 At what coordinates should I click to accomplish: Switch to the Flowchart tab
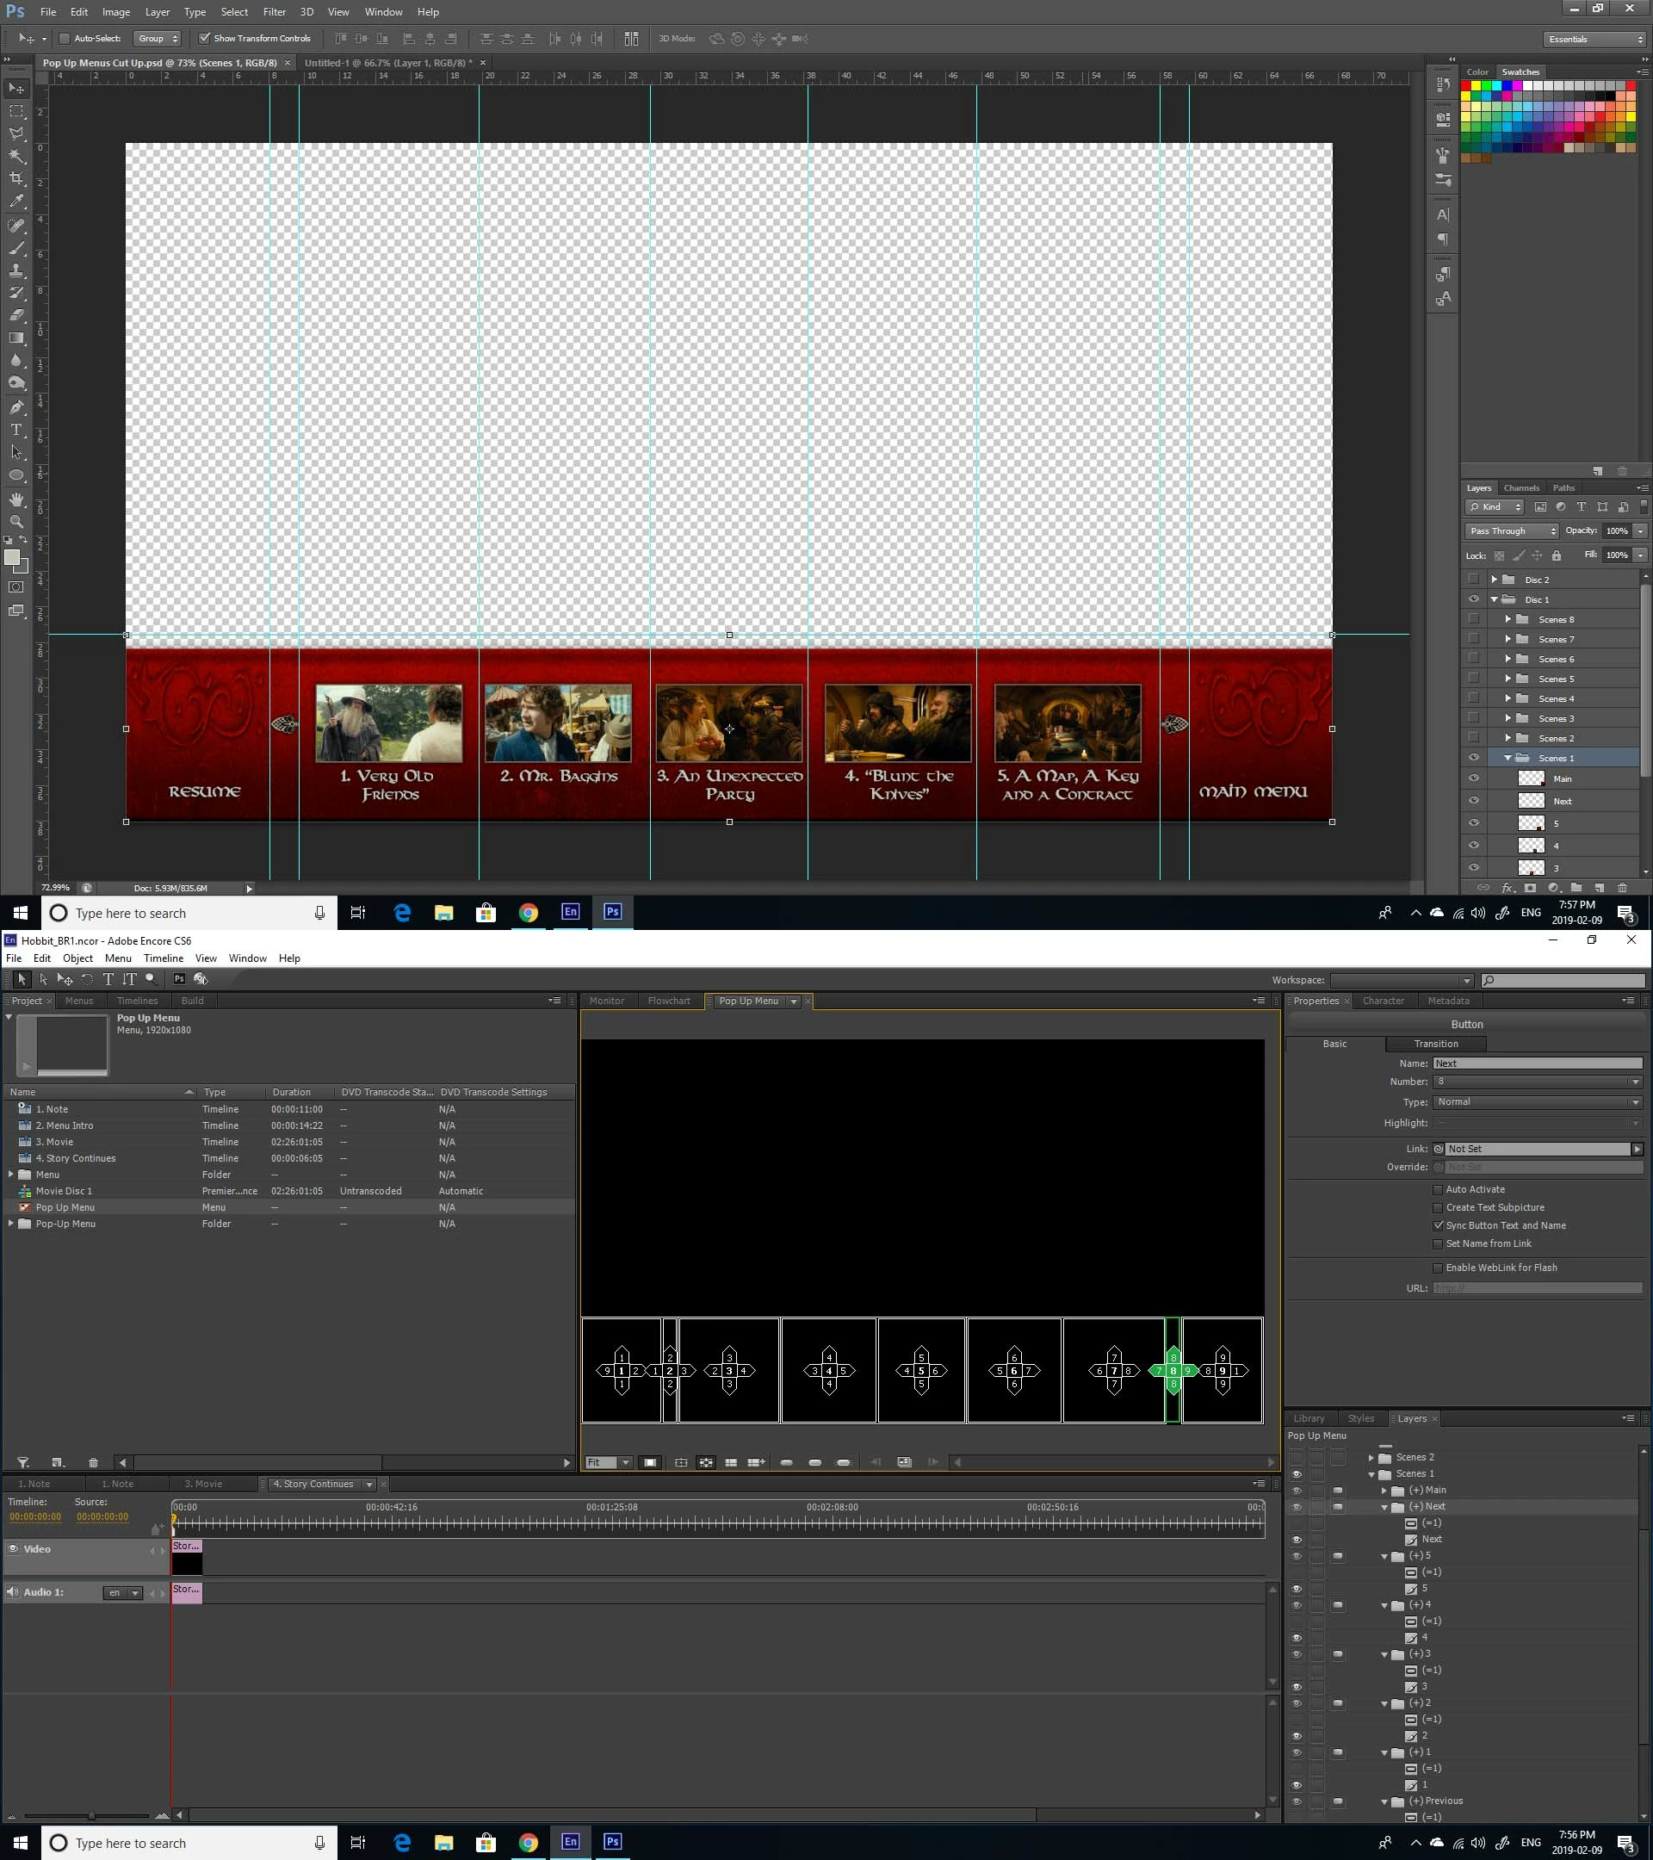point(669,1001)
